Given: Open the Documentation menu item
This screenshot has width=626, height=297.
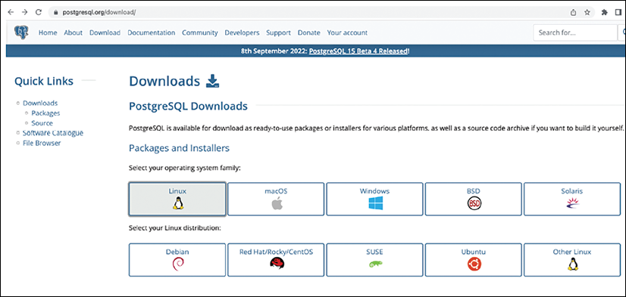Looking at the screenshot, I should [x=152, y=32].
